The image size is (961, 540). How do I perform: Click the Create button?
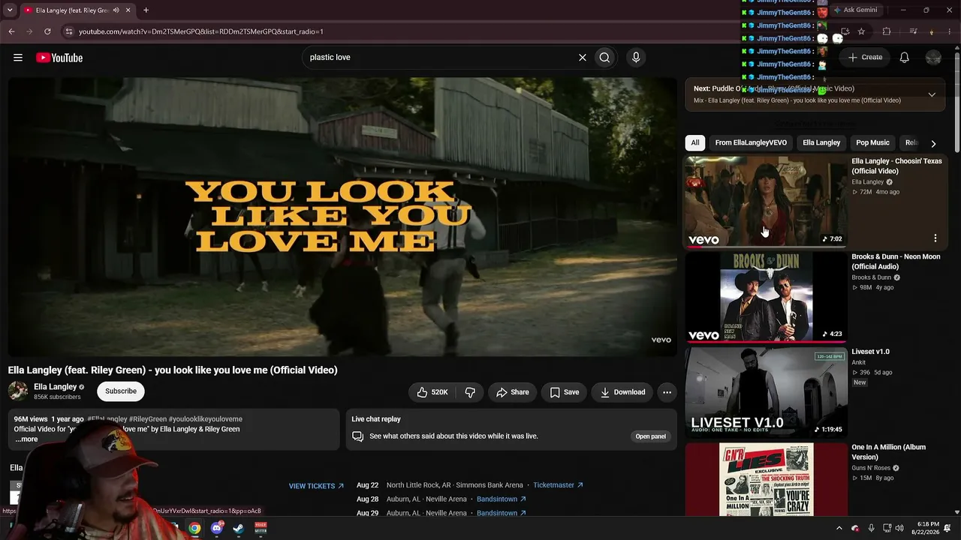pos(865,58)
